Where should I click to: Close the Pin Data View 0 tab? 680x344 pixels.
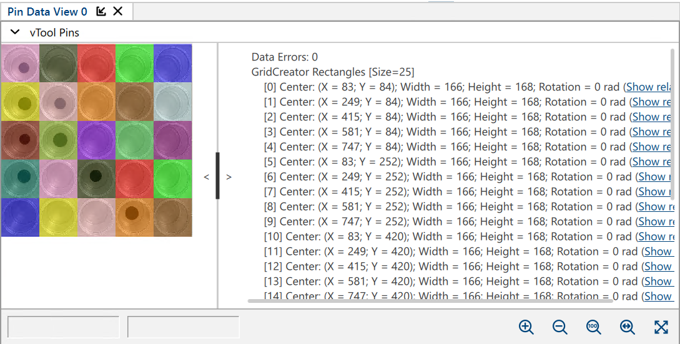tap(118, 11)
